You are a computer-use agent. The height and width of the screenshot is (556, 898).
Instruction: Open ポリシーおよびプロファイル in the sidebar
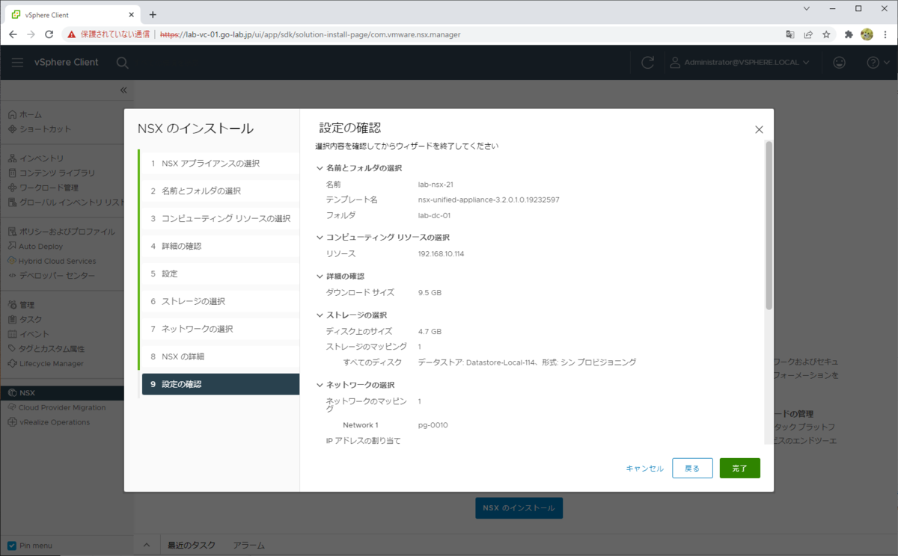pyautogui.click(x=61, y=232)
